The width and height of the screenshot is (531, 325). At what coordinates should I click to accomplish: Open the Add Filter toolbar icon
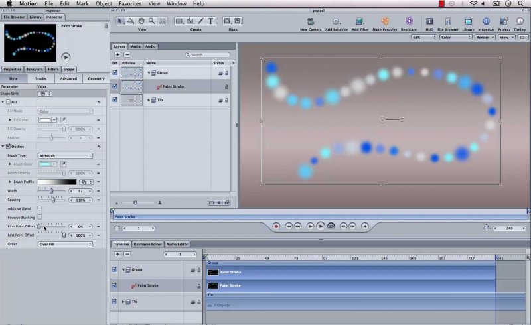[360, 21]
